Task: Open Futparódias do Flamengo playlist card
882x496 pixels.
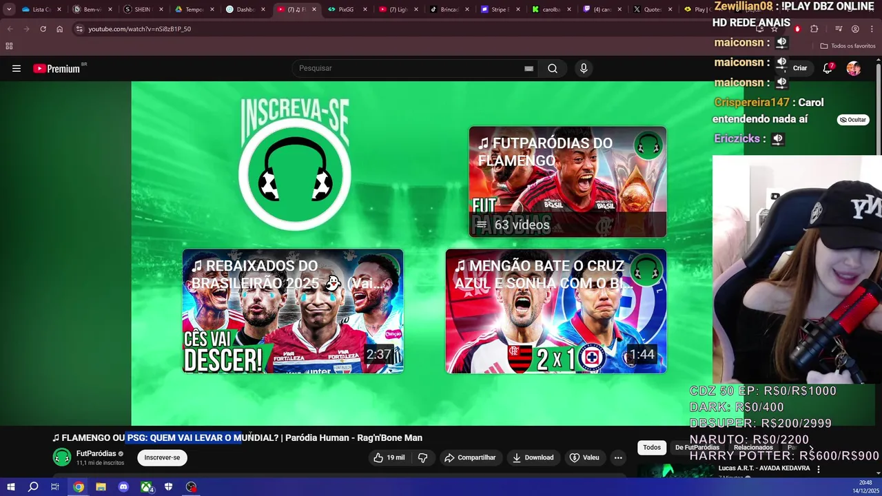Action: click(x=567, y=182)
